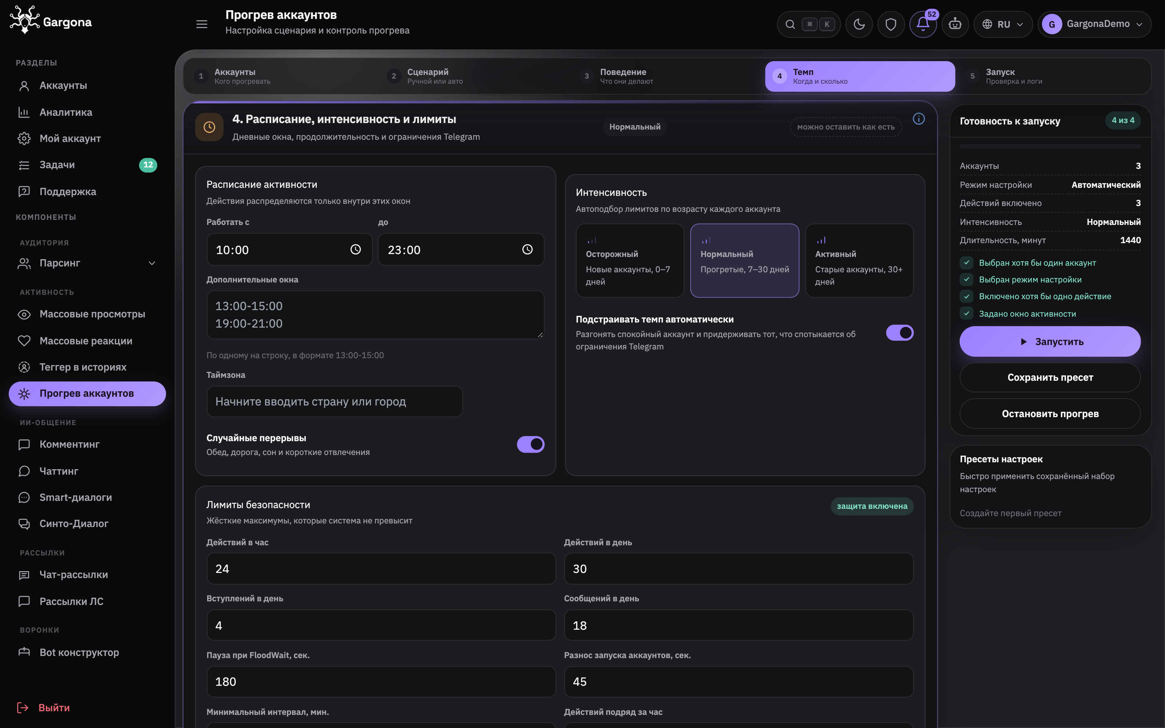Click the Действий в час field
1165x728 pixels.
[381, 569]
